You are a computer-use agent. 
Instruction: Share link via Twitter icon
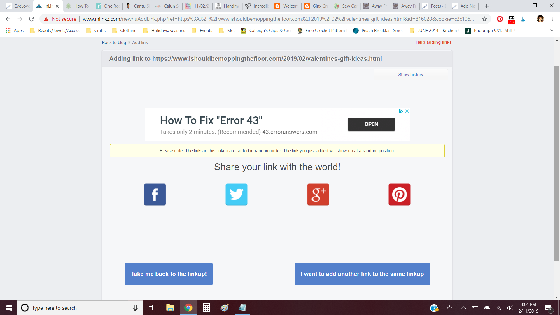click(x=236, y=195)
